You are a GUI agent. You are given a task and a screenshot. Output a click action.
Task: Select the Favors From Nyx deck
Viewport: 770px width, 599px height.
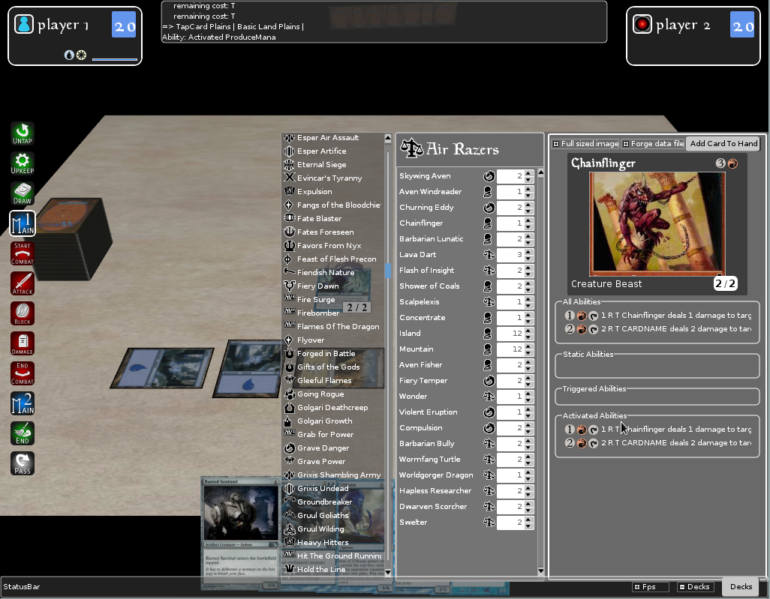pos(329,246)
